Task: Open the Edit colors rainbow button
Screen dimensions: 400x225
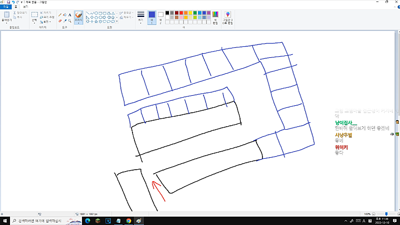Action: (215, 17)
